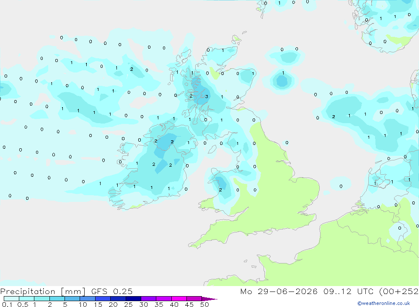Click the 25–30 mm dark navy legend box
This screenshot has height=307, width=419.
coord(133,299)
